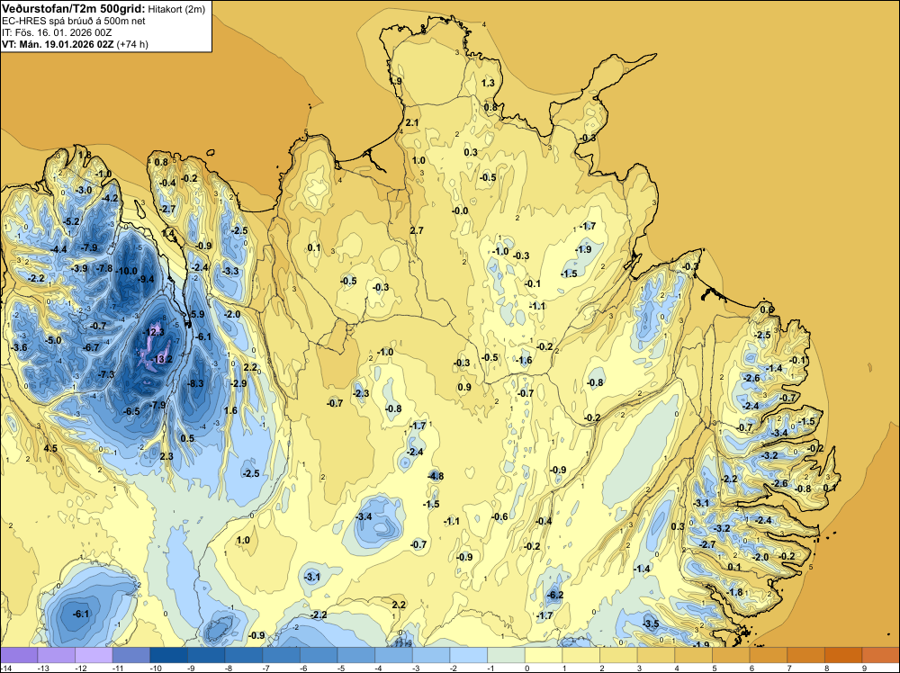Click the legend color swatch between -5 and -4
900x673 pixels.
[356, 655]
